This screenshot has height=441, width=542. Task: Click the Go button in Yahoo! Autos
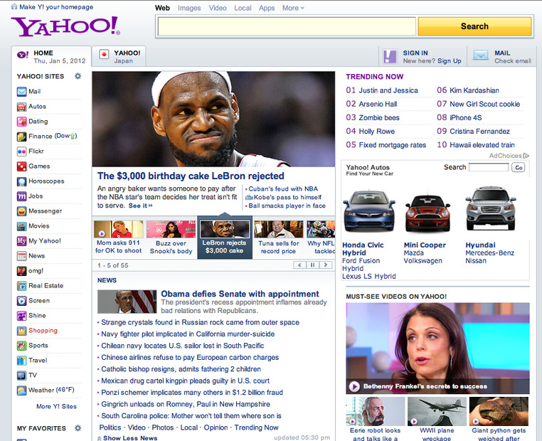point(519,168)
